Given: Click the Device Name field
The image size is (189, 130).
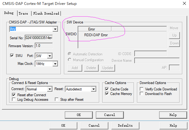Looking at the screenshot, I should pos(157,60).
